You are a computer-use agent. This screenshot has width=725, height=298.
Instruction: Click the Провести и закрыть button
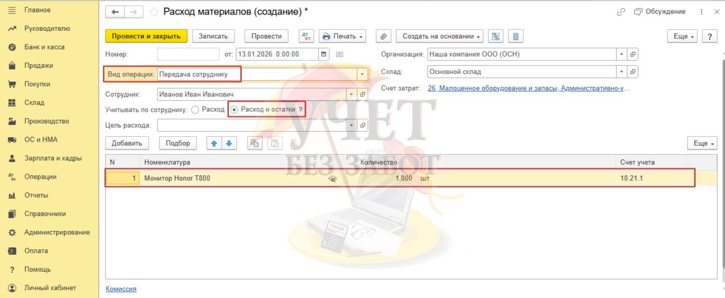point(146,36)
